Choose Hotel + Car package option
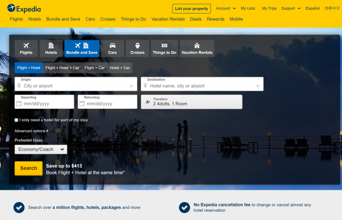This screenshot has height=220, width=342. (x=120, y=68)
